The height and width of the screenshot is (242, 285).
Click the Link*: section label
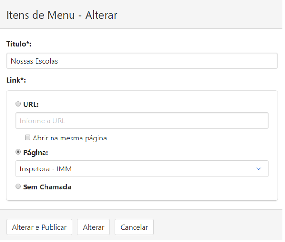point(16,80)
